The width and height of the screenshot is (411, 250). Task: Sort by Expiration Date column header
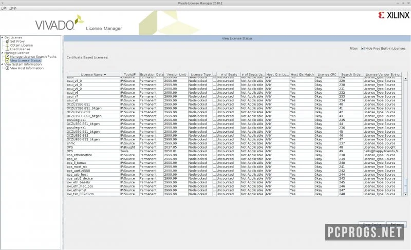pos(152,74)
